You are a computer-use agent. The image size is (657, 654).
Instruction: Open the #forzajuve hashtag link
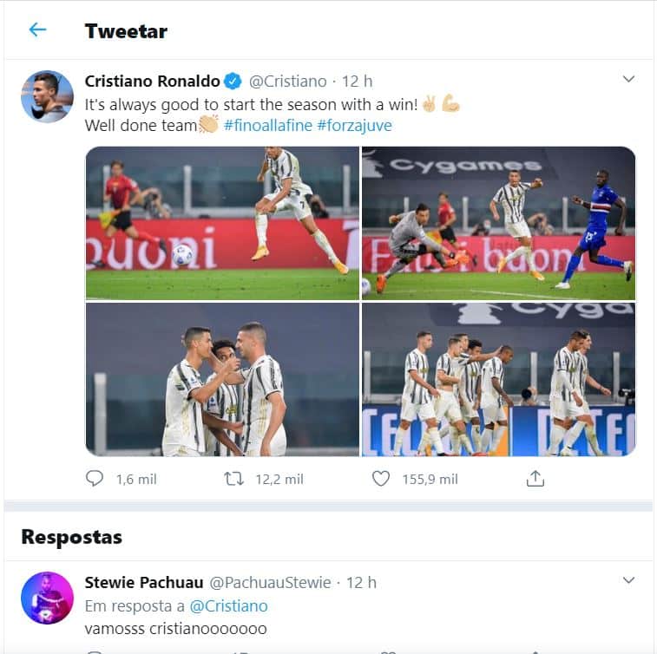(x=354, y=126)
